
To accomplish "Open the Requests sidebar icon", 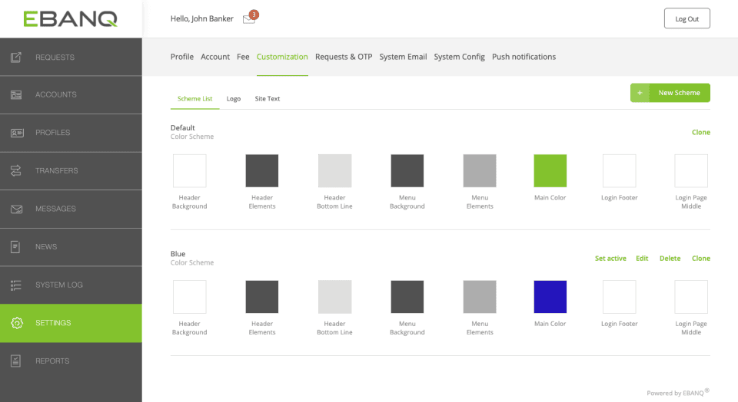I will click(16, 58).
